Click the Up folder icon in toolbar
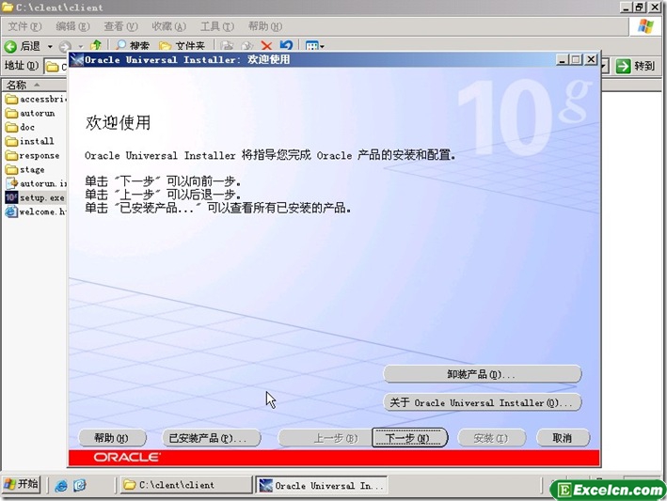This screenshot has width=667, height=501. point(96,45)
